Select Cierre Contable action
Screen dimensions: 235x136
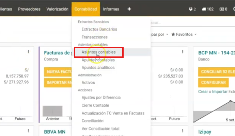[x=95, y=105]
